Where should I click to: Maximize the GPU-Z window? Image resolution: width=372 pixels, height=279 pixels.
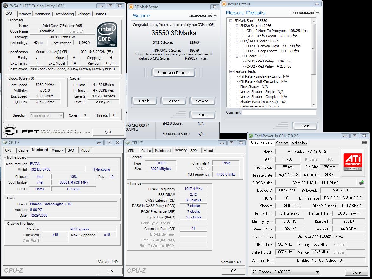pos(355,136)
